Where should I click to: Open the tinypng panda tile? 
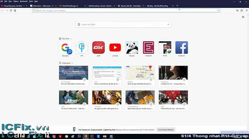[x=132, y=47]
